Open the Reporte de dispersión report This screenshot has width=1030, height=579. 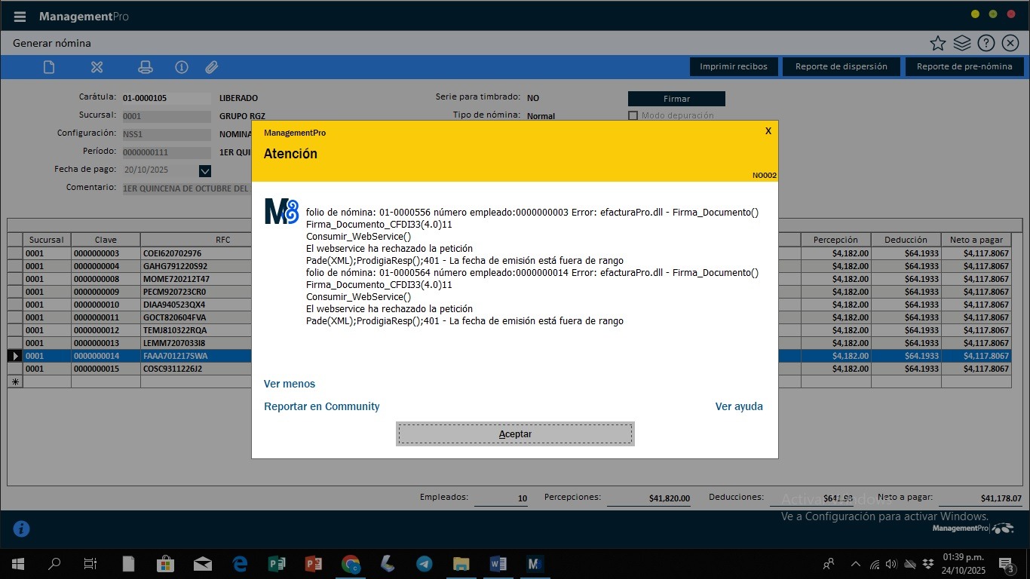[x=841, y=66]
